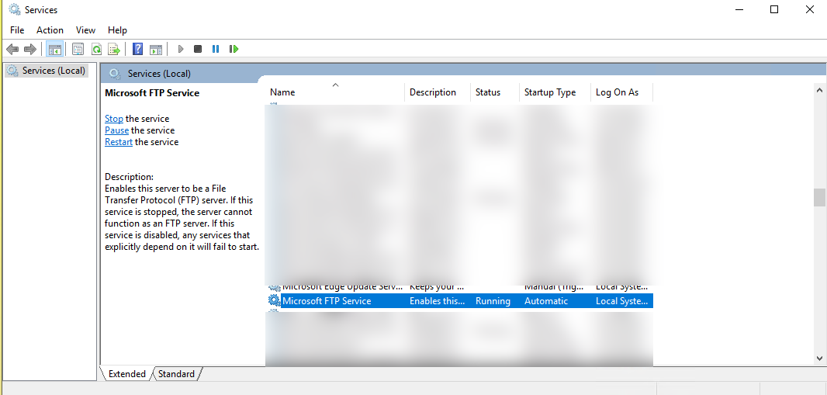The image size is (827, 395).
Task: Click scrollbar up arrow in services list
Action: (x=819, y=91)
